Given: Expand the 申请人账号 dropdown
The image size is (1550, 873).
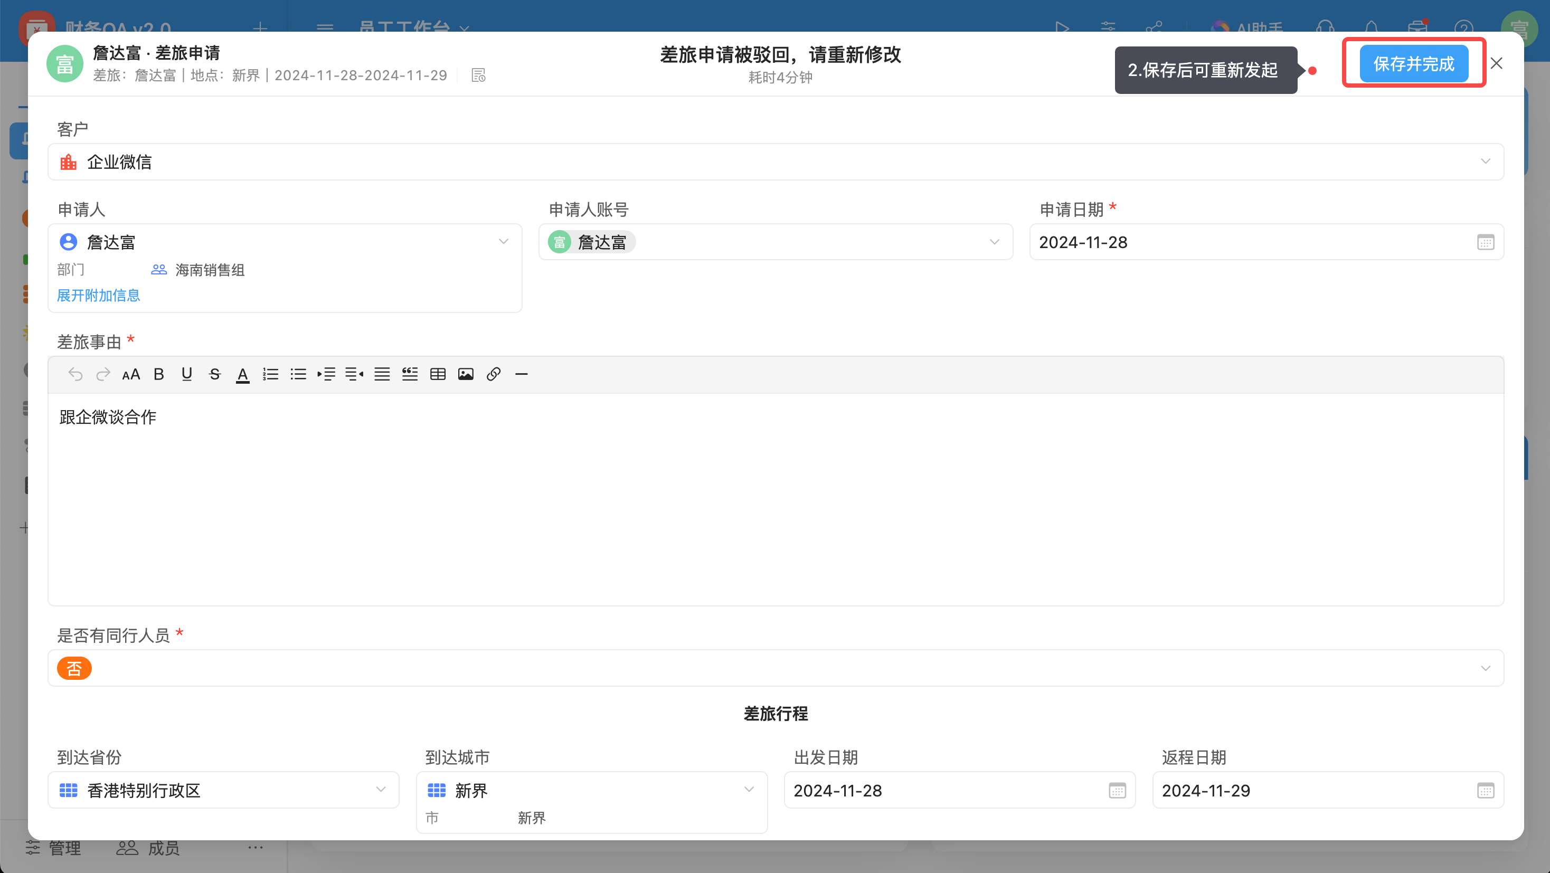Looking at the screenshot, I should click(994, 242).
